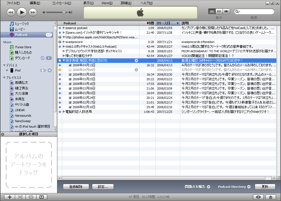Uncheck the 2008年02月24日 episode checkbox
The width and height of the screenshot is (281, 201).
coord(70,98)
